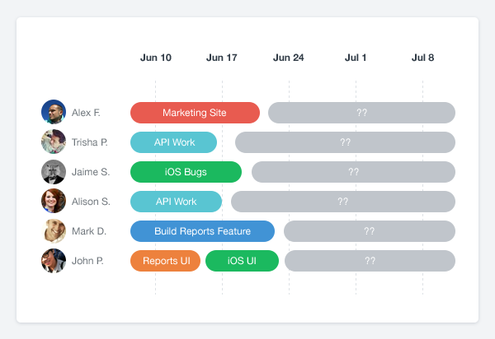Open Jaime S.'s profile avatar
Viewport: 495px width, 339px height.
point(54,172)
